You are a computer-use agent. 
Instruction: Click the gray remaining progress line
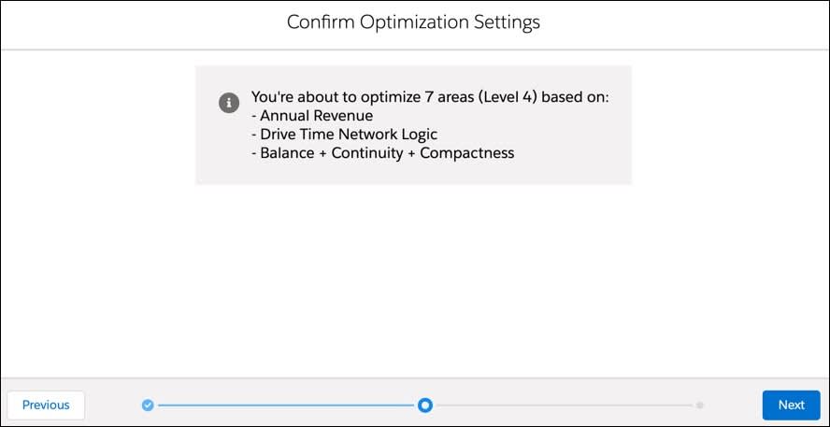tap(565, 406)
